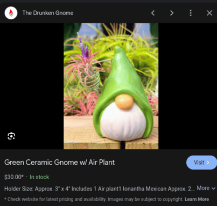Click the green In stock label
The width and height of the screenshot is (217, 206).
click(x=39, y=177)
